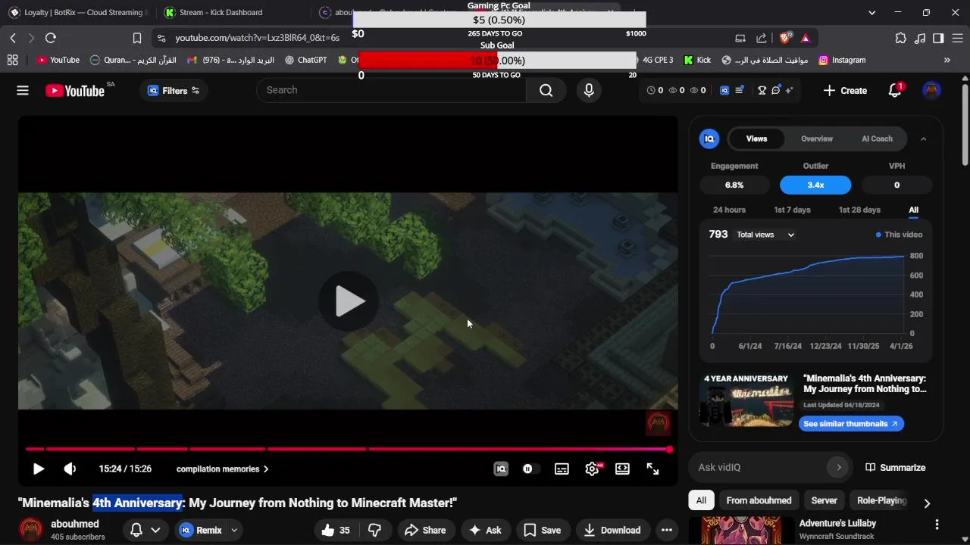Click the Brave Shields lion icon
This screenshot has width=970, height=545.
click(x=786, y=38)
